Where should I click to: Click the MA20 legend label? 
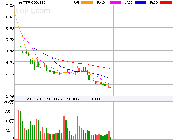coord(128,3)
